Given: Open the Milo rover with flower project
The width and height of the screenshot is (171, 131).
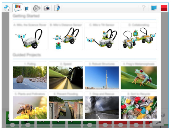Looking at the screenshot, I should 66,36.
